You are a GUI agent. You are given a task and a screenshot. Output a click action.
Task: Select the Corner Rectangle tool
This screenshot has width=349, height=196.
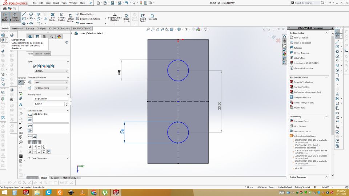(x=24, y=19)
